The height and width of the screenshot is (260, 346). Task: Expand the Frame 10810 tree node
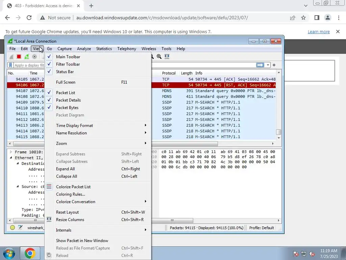point(11,152)
